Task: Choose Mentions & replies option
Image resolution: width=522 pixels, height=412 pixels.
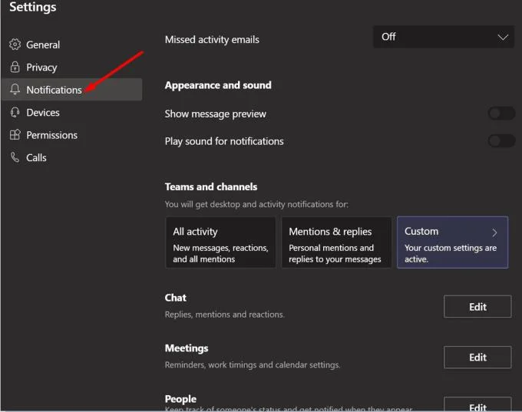Action: pyautogui.click(x=336, y=242)
